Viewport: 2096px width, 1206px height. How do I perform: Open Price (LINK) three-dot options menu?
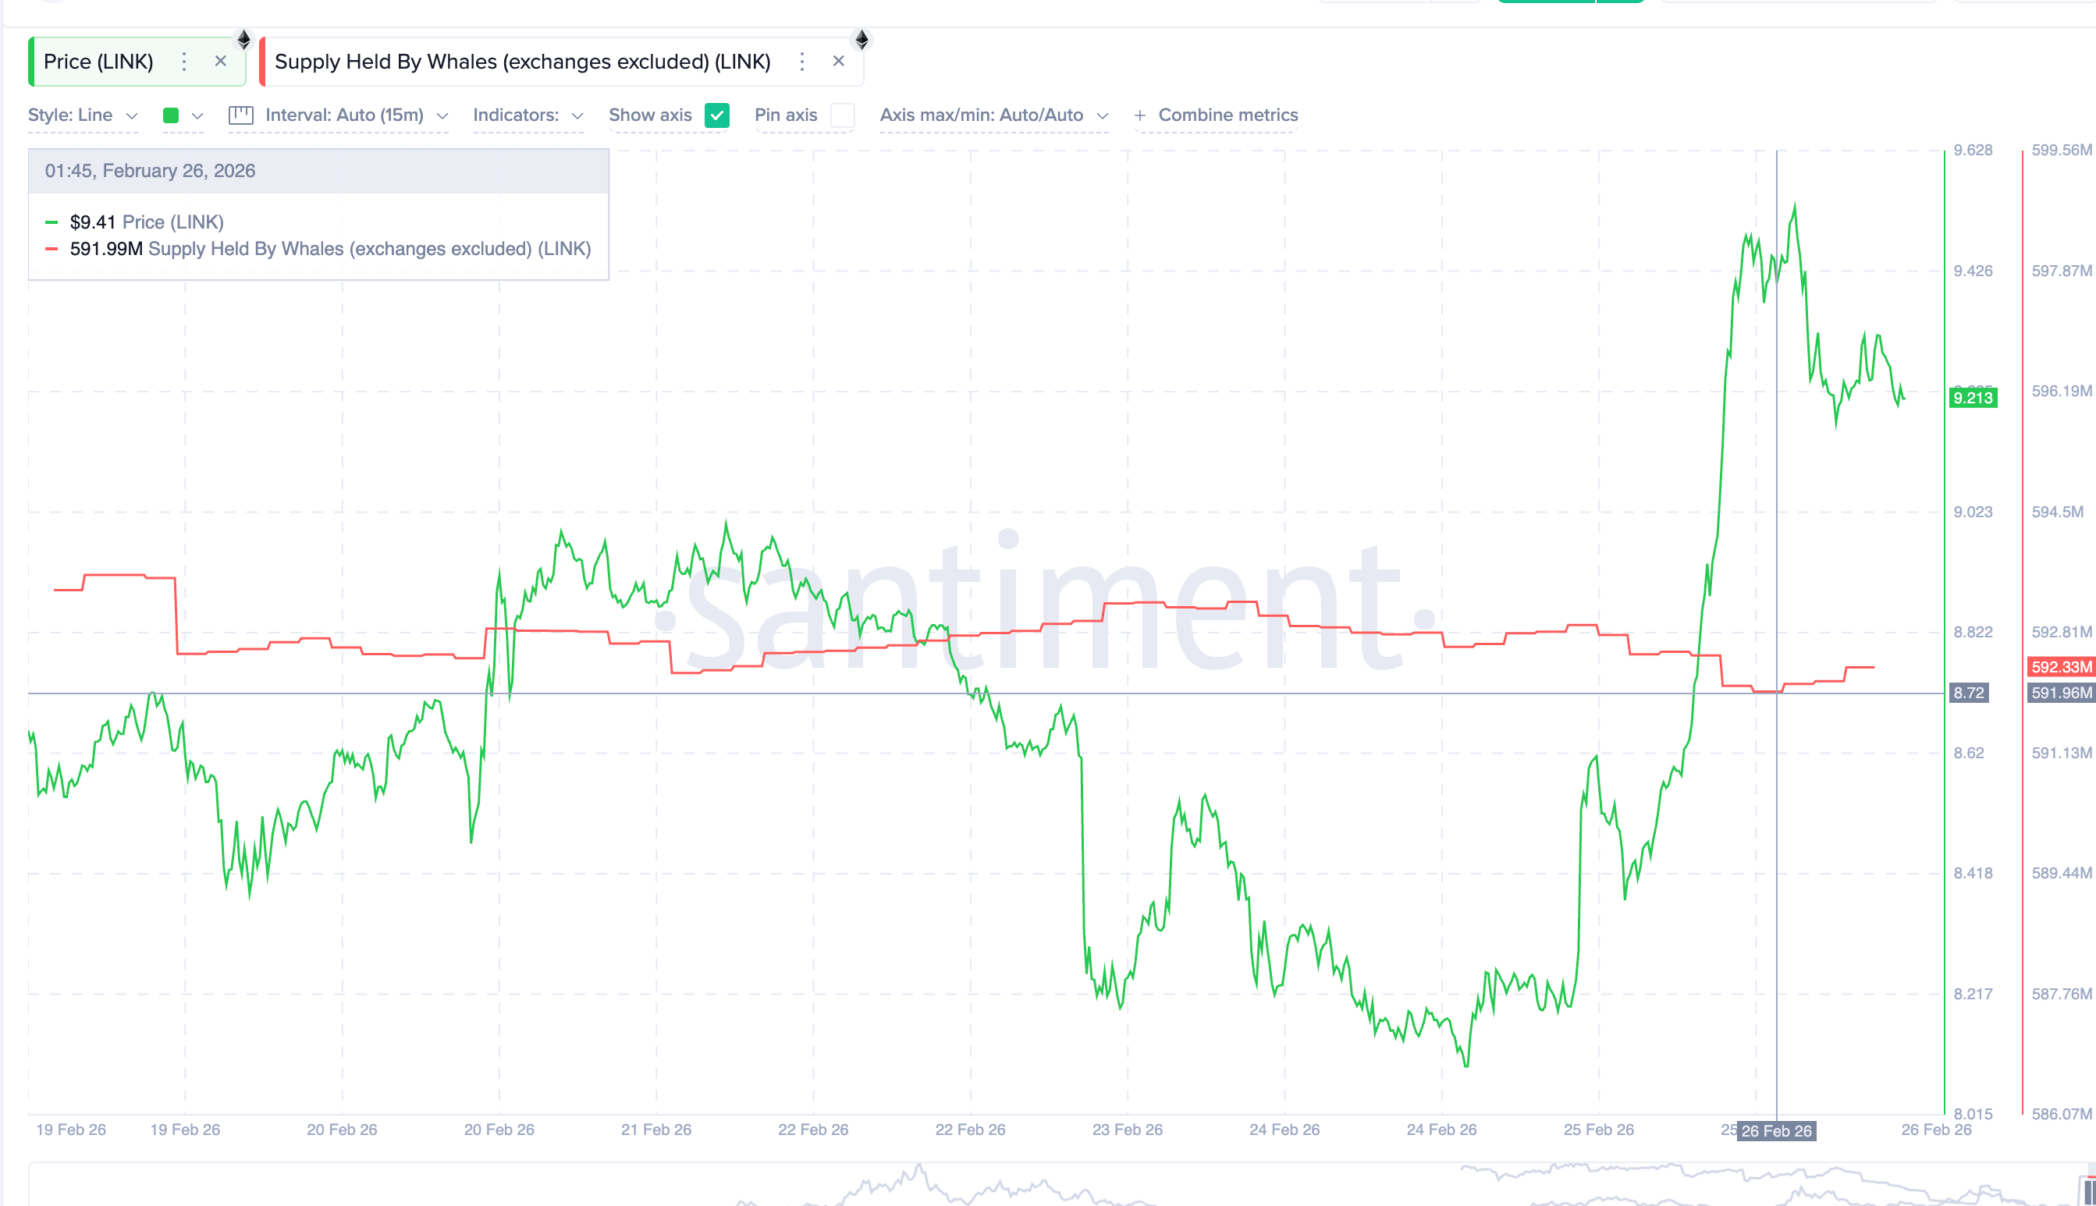184,62
